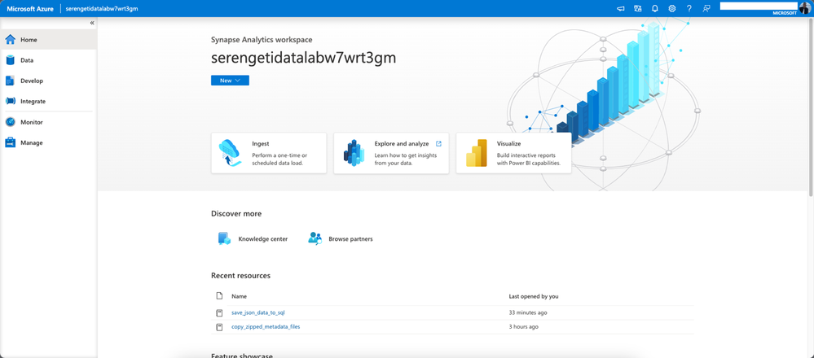The height and width of the screenshot is (358, 814).
Task: Select Integrate in the left menu
Action: pos(33,102)
